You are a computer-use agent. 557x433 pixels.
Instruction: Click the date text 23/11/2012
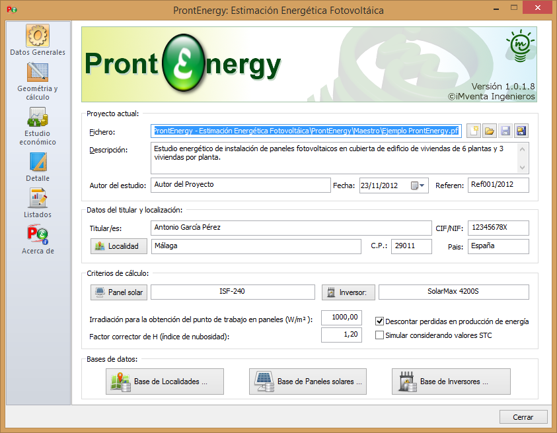coord(379,185)
